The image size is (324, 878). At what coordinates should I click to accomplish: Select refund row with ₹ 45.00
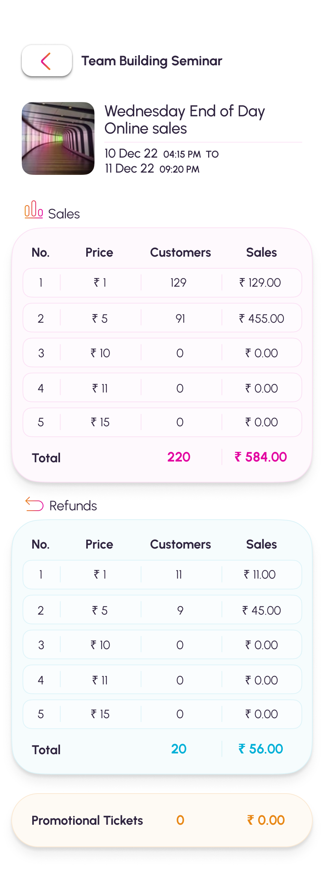(x=162, y=610)
